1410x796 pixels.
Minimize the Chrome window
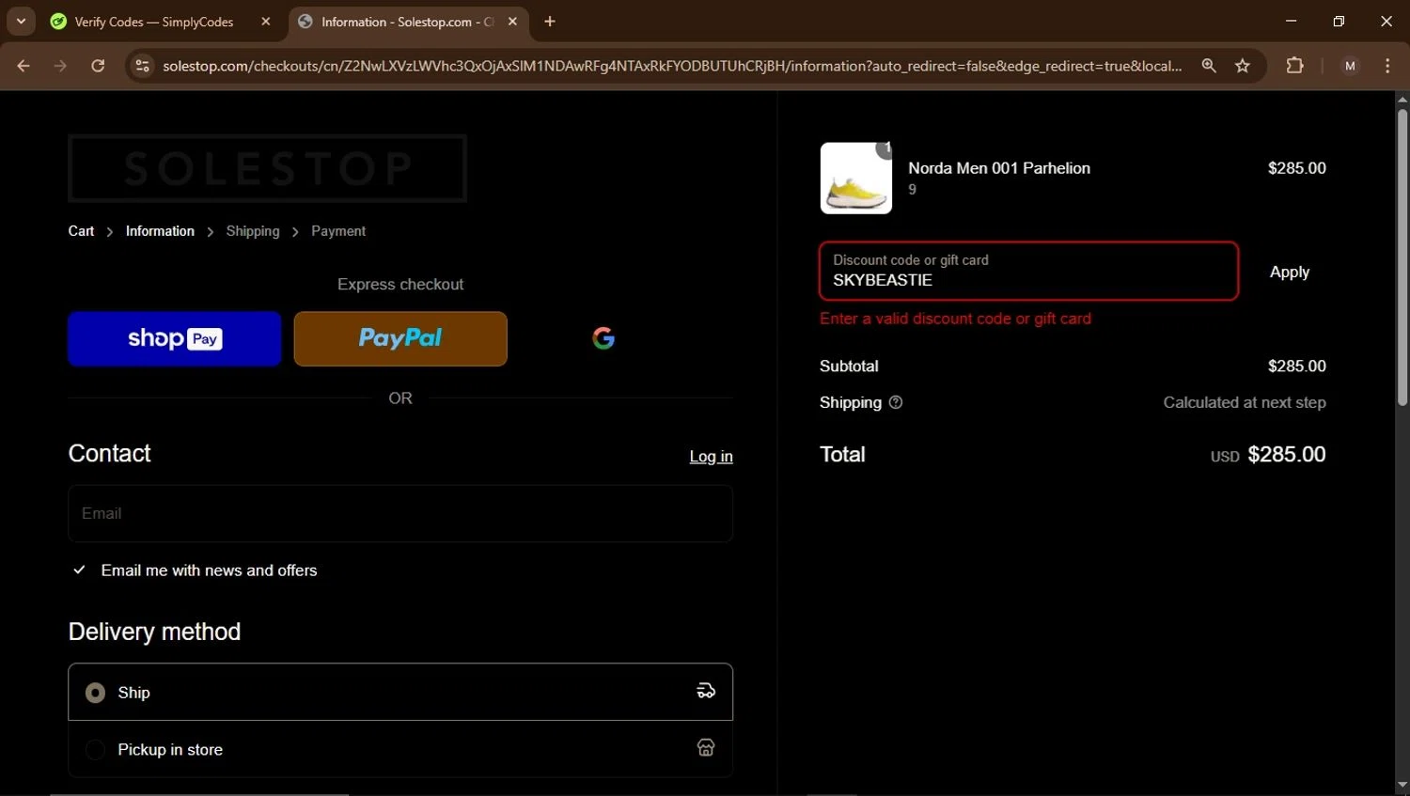pyautogui.click(x=1291, y=22)
